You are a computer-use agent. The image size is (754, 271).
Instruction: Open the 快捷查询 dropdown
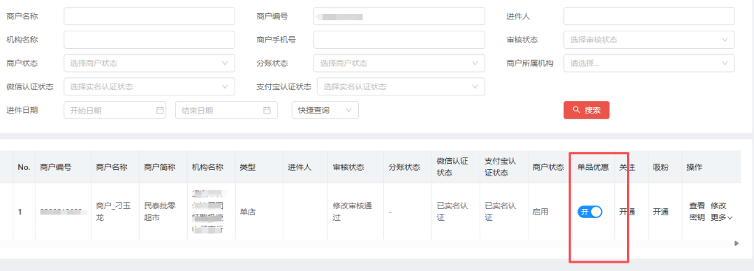(x=325, y=110)
